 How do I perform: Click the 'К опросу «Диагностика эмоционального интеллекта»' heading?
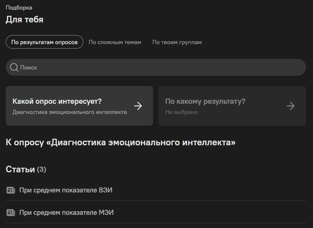pos(121,143)
